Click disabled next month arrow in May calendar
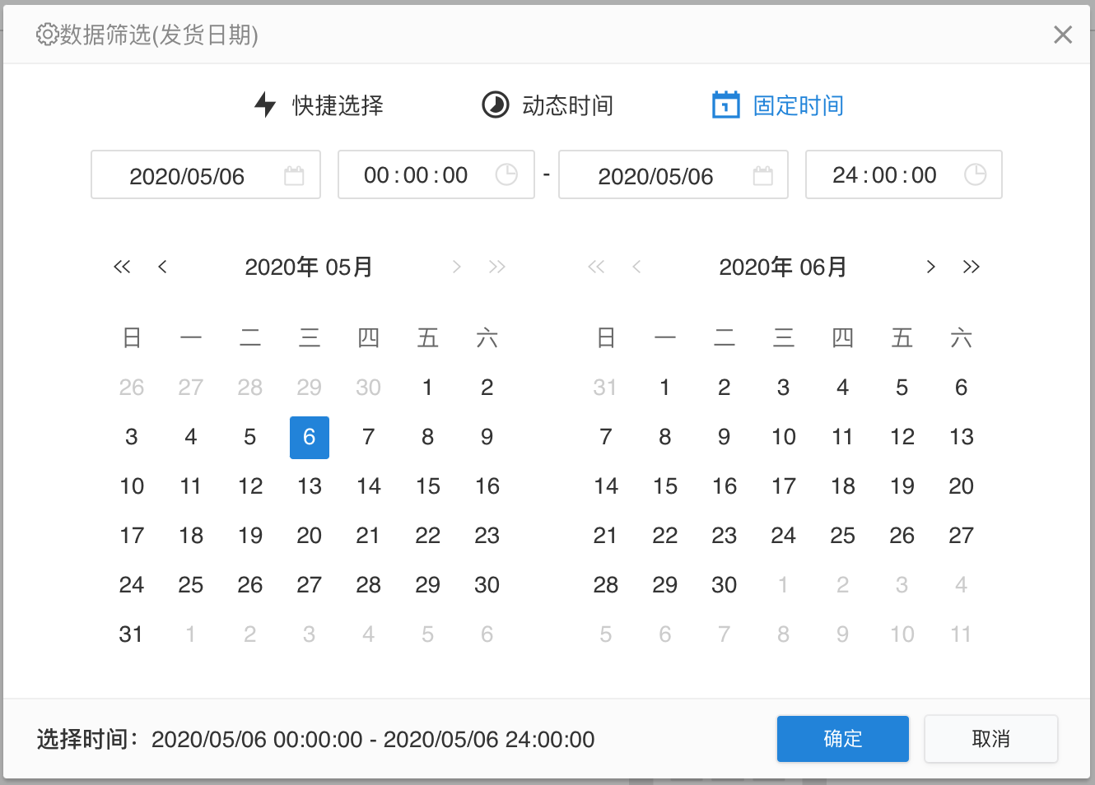The width and height of the screenshot is (1095, 785). (x=457, y=267)
